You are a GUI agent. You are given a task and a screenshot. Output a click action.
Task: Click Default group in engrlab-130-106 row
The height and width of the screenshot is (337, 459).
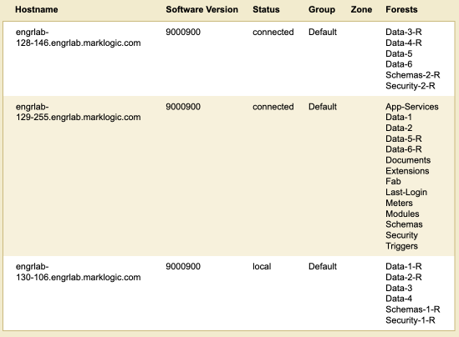pos(323,266)
